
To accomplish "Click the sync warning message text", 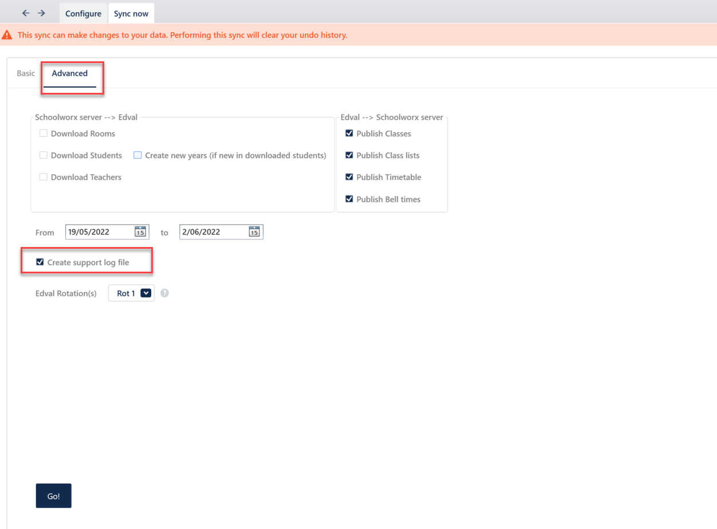I will [182, 35].
